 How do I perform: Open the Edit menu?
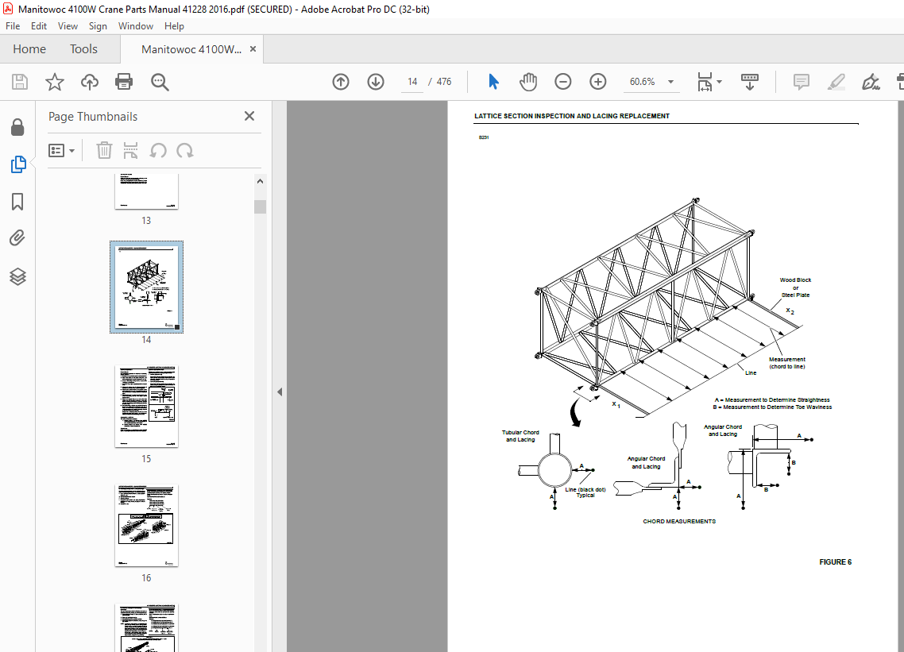39,26
